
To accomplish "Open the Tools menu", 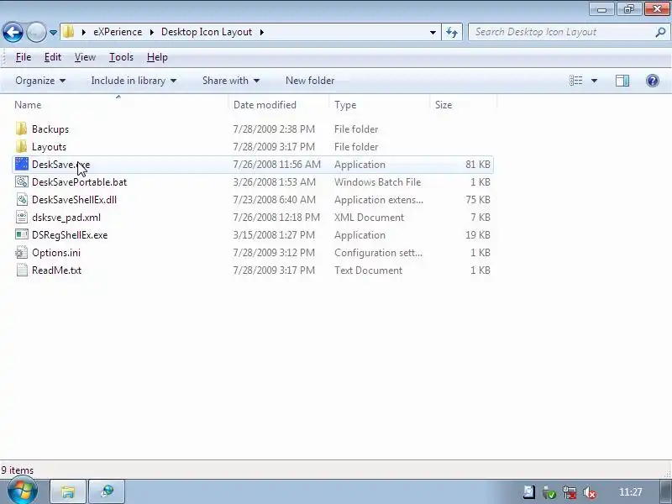I will pyautogui.click(x=121, y=57).
